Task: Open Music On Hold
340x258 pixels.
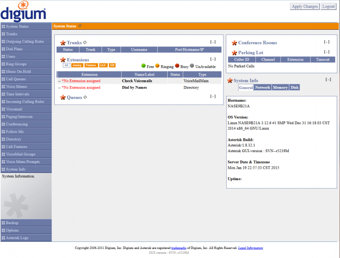Action: [x=26, y=72]
